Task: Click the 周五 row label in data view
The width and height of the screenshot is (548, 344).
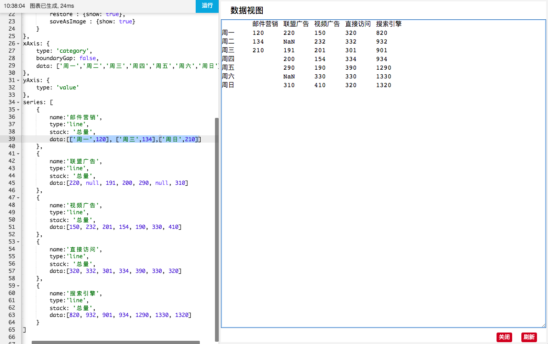Action: coord(228,67)
